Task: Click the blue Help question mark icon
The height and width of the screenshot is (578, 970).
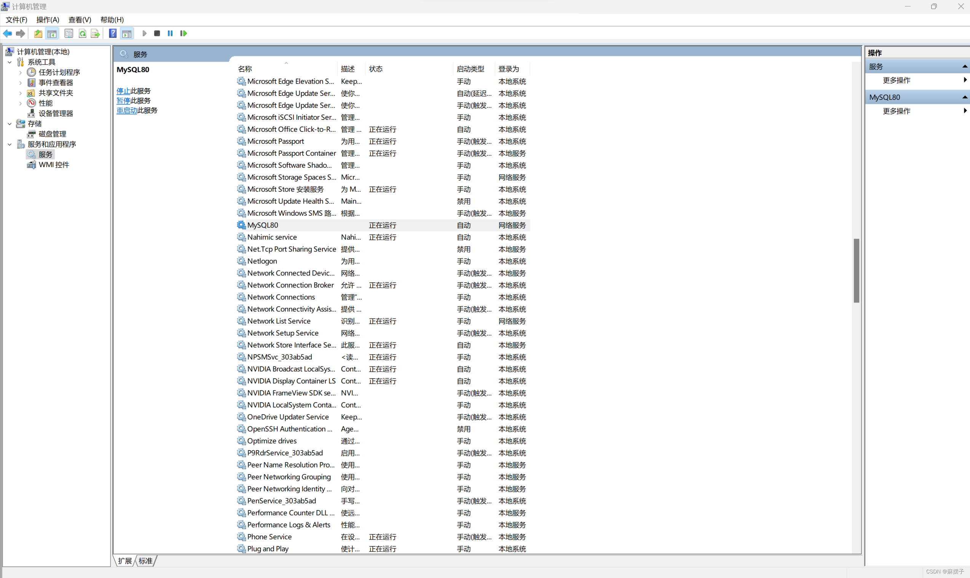Action: 113,33
